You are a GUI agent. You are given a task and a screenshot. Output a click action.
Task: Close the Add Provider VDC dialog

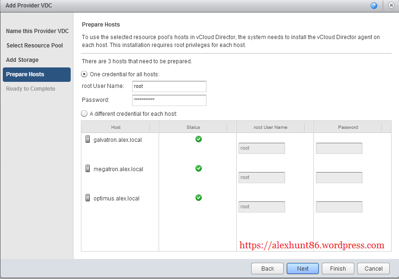pos(391,5)
